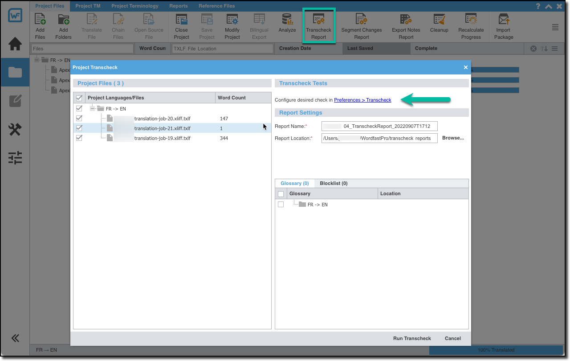This screenshot has height=361, width=570.
Task: Check the Glossary header select-all checkbox
Action: click(x=281, y=194)
